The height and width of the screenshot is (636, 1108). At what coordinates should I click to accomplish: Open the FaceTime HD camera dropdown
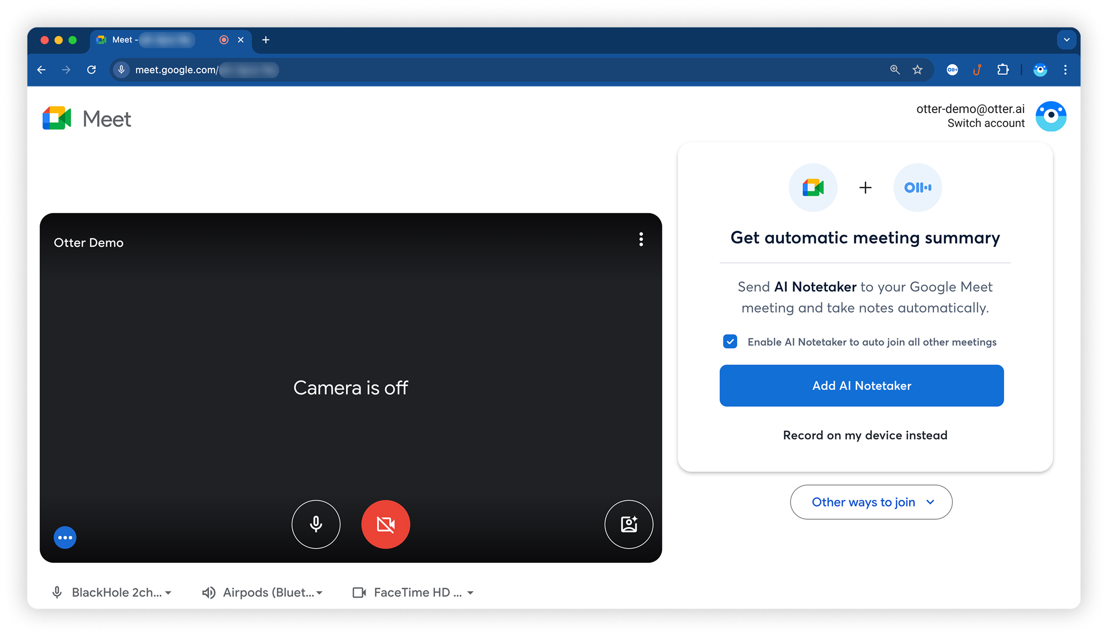[413, 592]
